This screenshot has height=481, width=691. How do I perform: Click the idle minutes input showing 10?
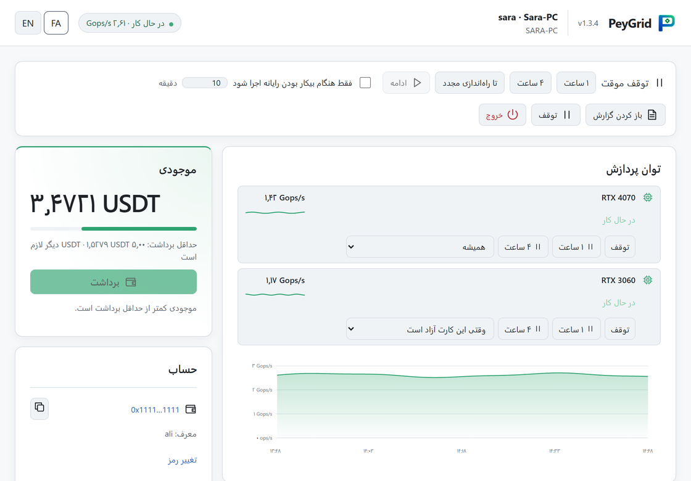205,83
